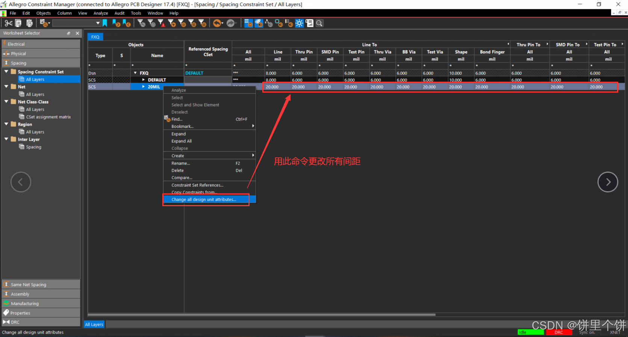Go to previous bookmark icon

pyautogui.click(x=127, y=23)
